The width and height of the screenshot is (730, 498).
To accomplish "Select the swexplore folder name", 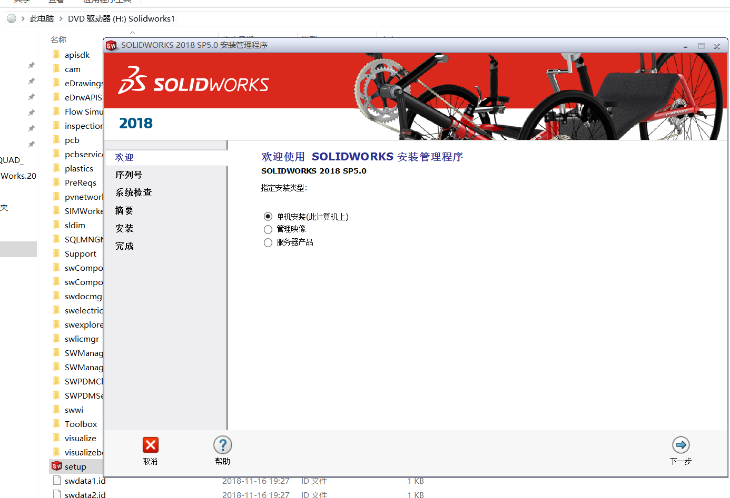I will pyautogui.click(x=84, y=324).
